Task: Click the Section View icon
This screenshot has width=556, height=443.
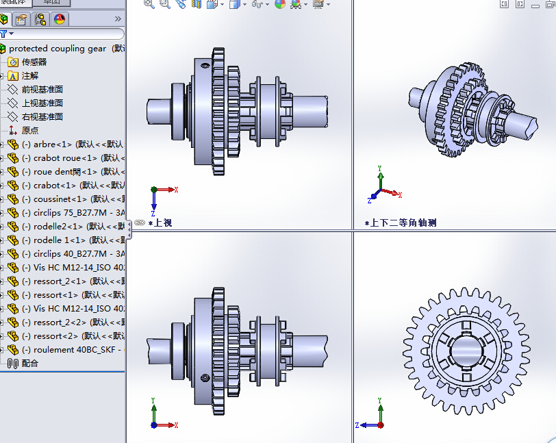Action: 196,4
